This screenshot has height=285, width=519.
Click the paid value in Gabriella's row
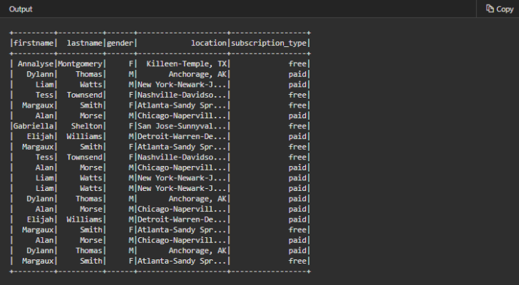tap(297, 126)
